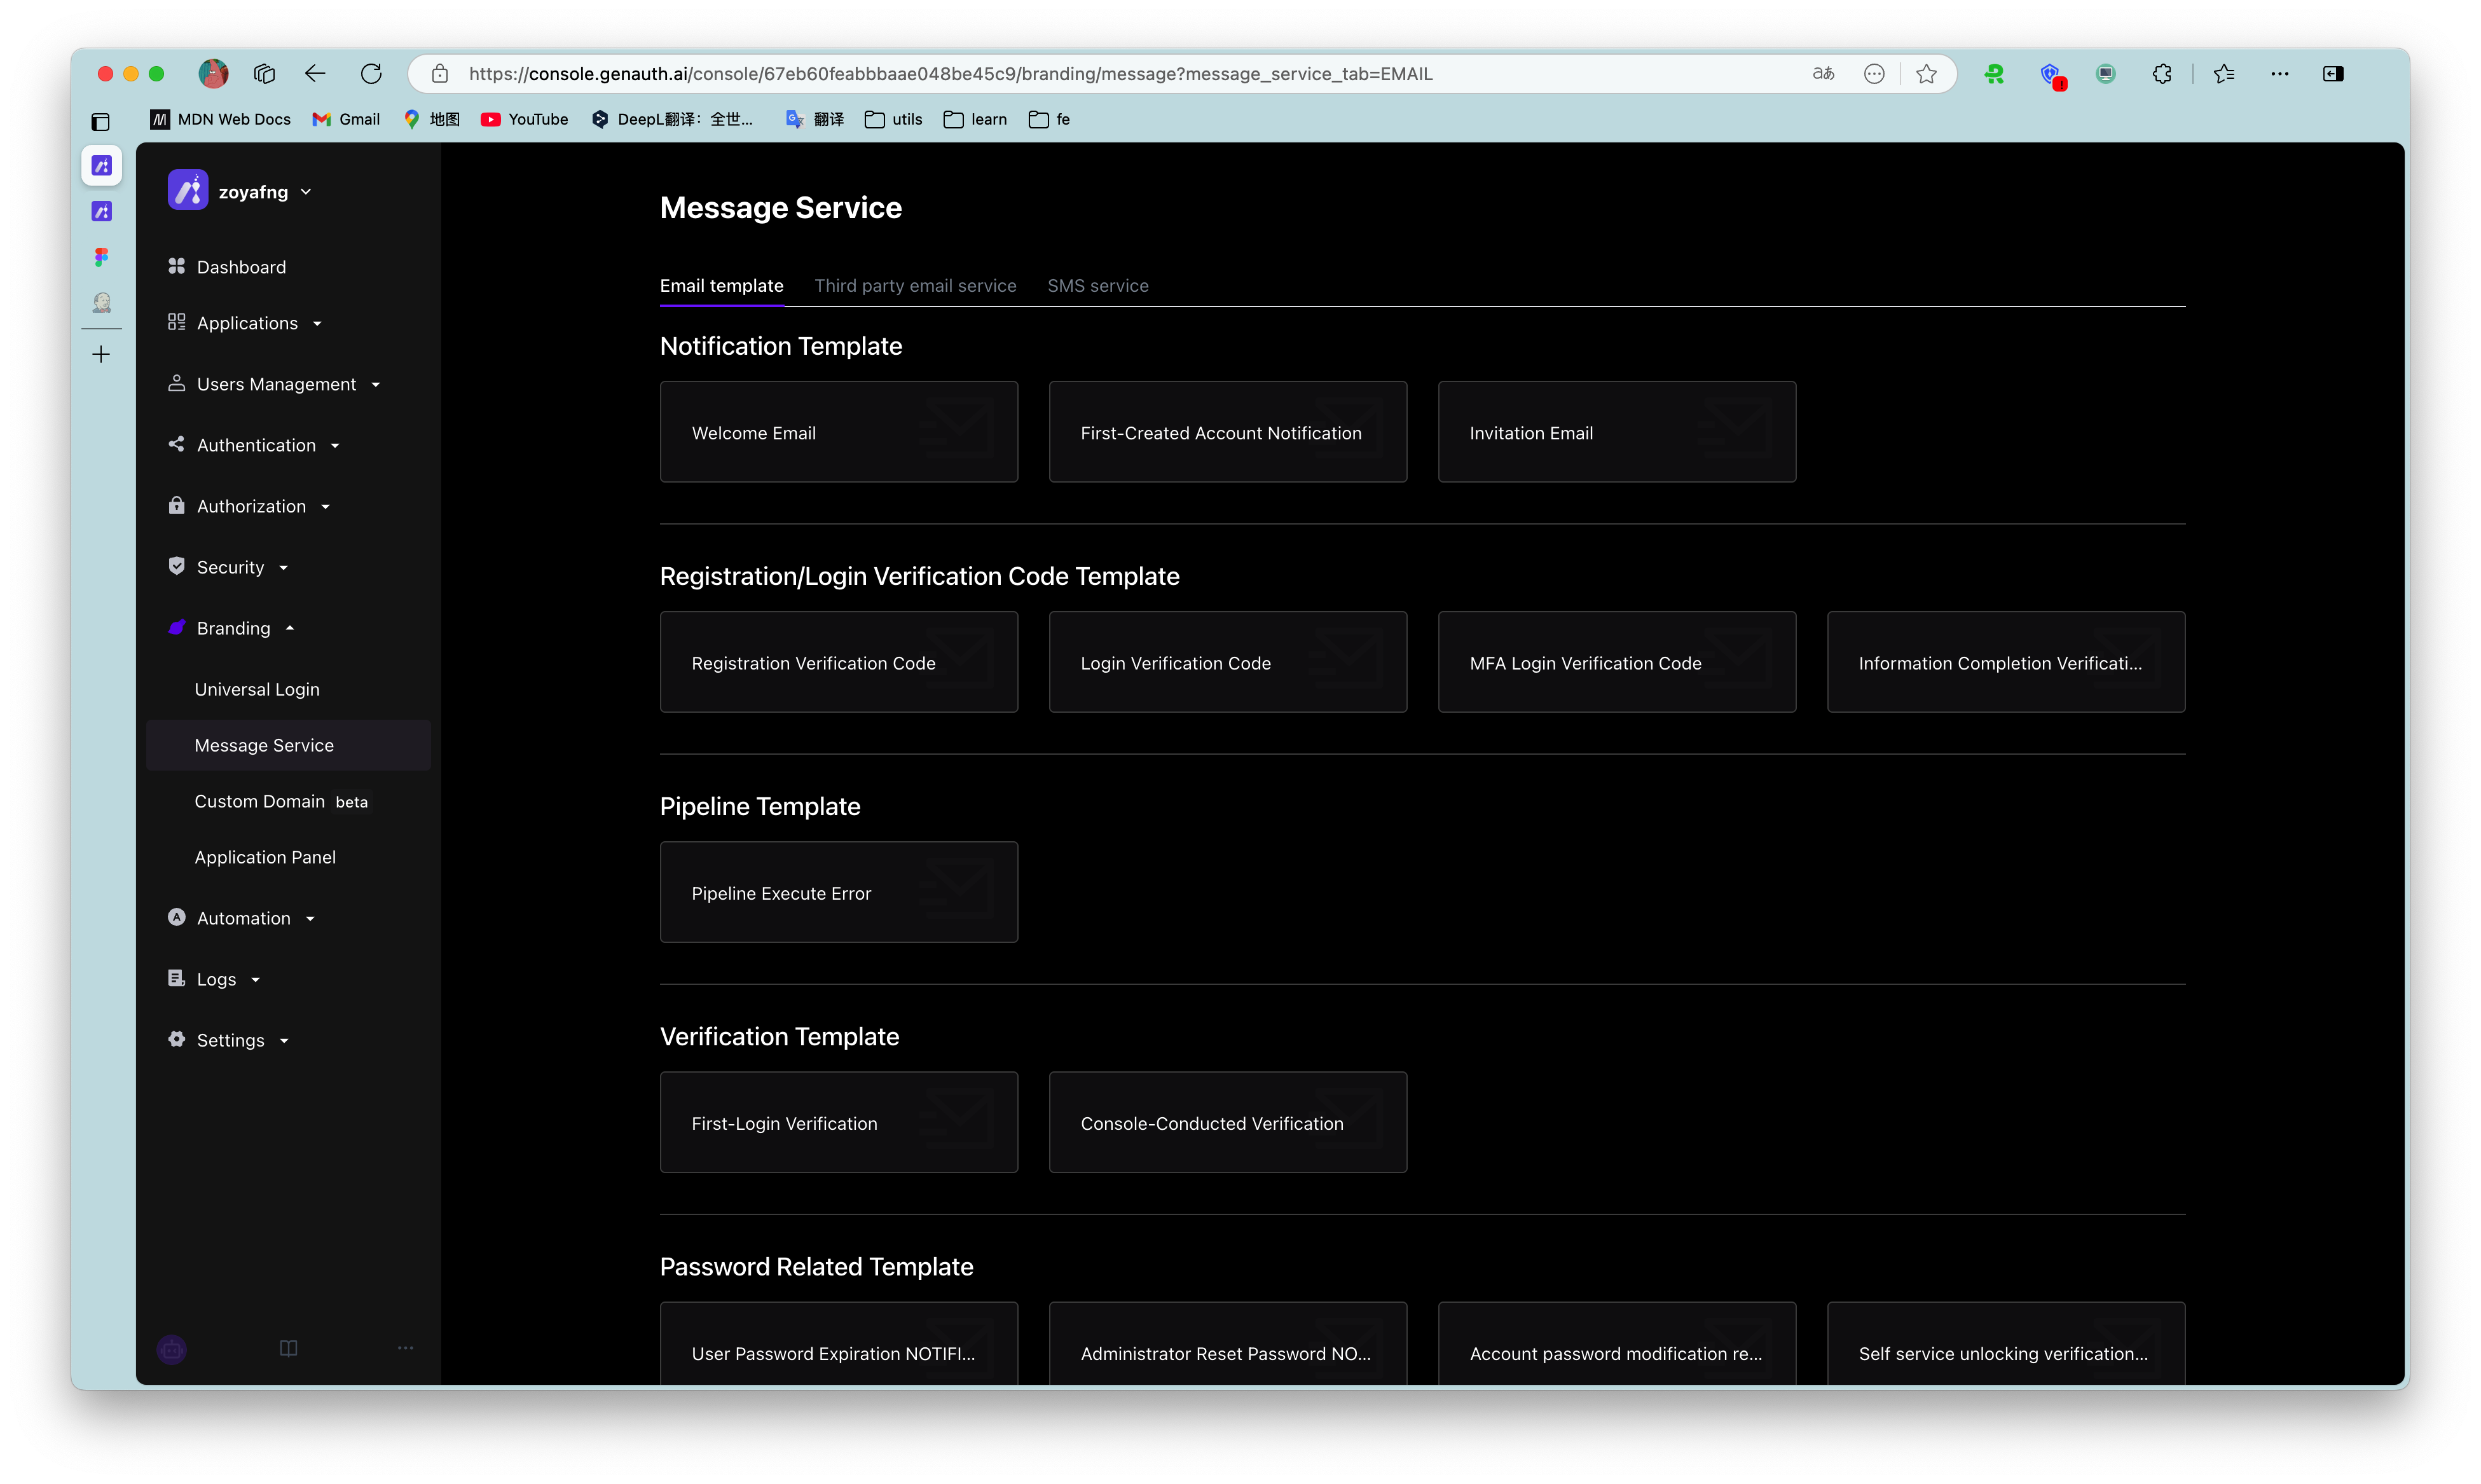This screenshot has width=2481, height=1484.
Task: Click the purple bot icon at sidebar bottom
Action: 172,1349
